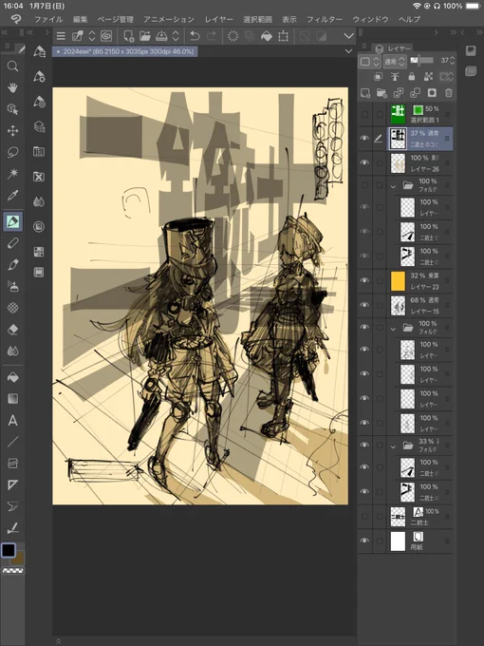The image size is (484, 646).
Task: Open the blending mode 通常 dropdown
Action: [395, 62]
